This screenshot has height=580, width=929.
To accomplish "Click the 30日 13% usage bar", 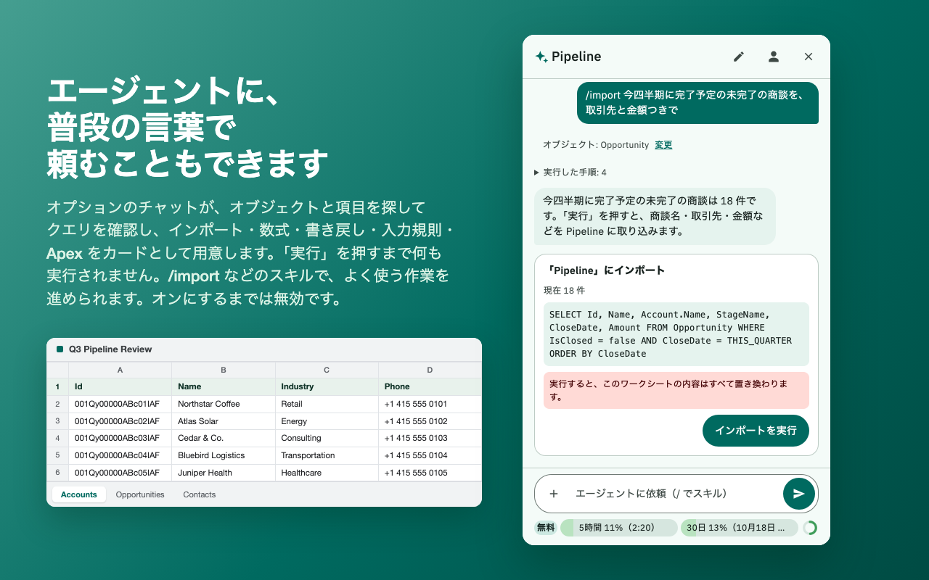I will click(x=739, y=528).
